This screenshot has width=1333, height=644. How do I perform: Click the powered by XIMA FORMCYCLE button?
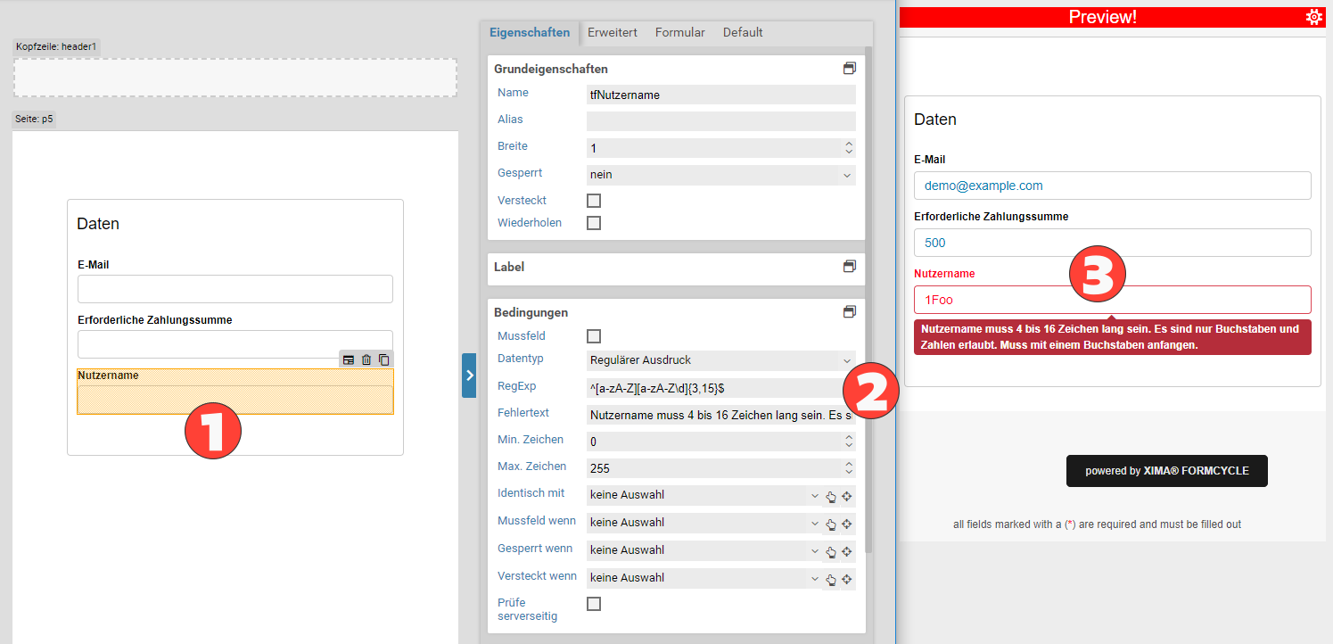(x=1166, y=471)
